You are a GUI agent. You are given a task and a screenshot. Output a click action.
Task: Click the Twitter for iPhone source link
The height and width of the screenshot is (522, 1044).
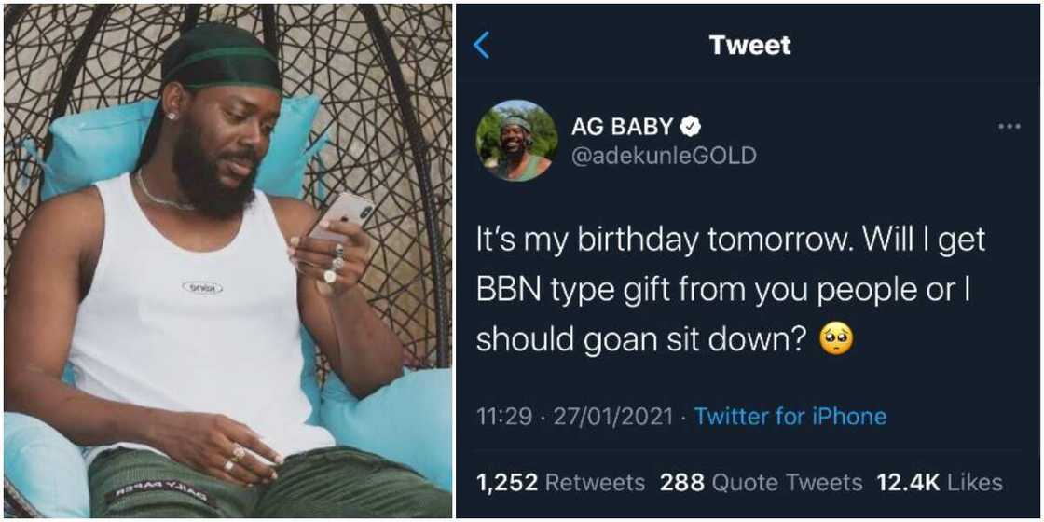(790, 416)
